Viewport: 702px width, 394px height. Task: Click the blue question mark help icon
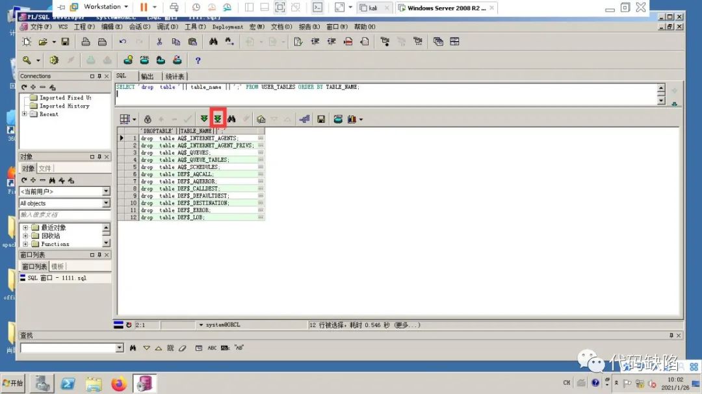pyautogui.click(x=198, y=60)
